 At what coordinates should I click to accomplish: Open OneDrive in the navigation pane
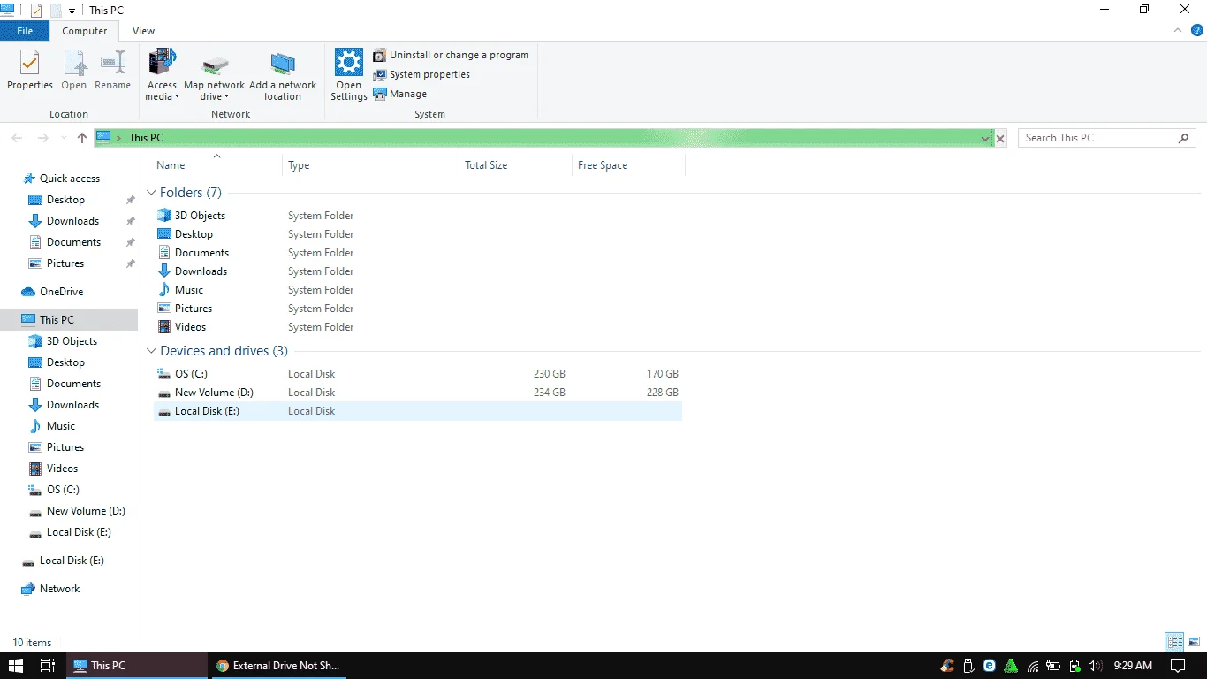[61, 292]
